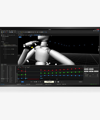The height and width of the screenshot is (120, 100).
Task: Collapse the Assets (Current Take) tree node
Action: (1, 36)
